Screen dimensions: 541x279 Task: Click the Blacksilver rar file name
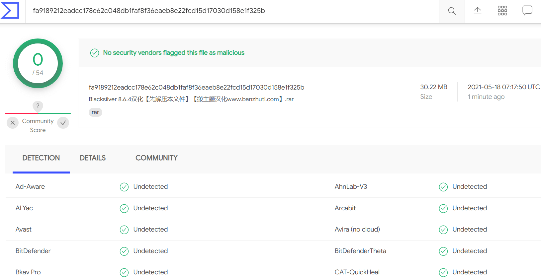191,99
